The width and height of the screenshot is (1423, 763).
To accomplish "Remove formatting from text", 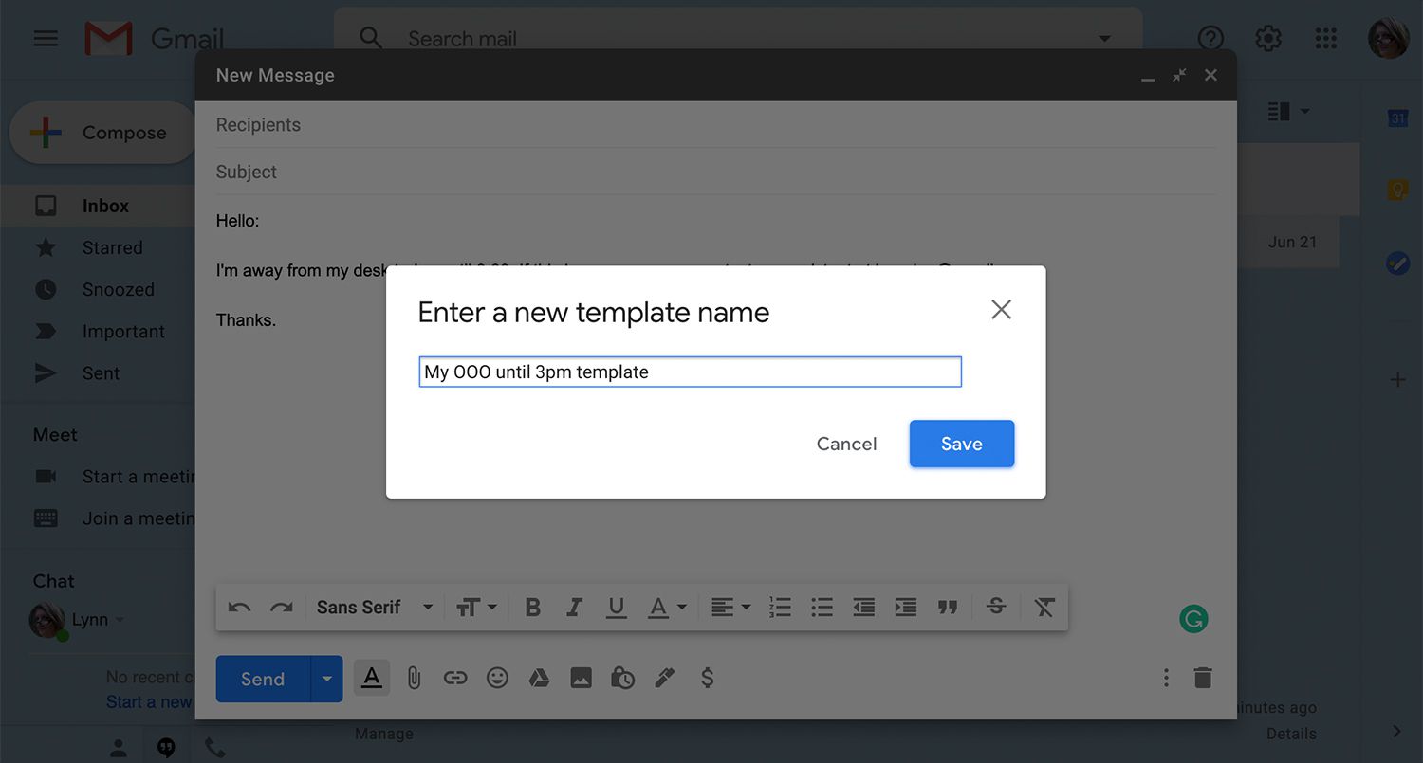I will [x=1044, y=608].
